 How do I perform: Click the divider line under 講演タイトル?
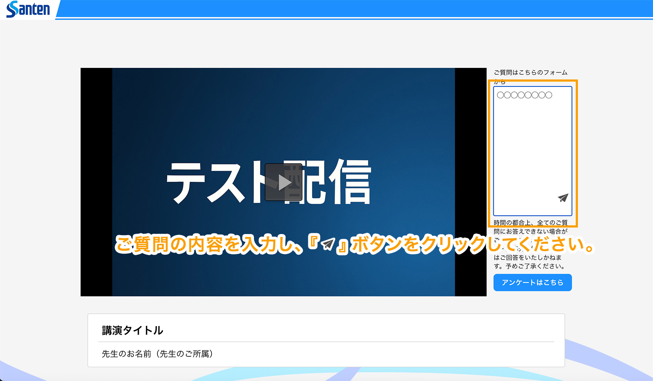point(326,342)
